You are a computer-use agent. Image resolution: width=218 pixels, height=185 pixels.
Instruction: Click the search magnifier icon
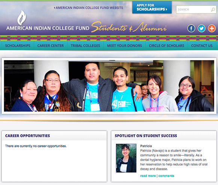[x=213, y=9]
